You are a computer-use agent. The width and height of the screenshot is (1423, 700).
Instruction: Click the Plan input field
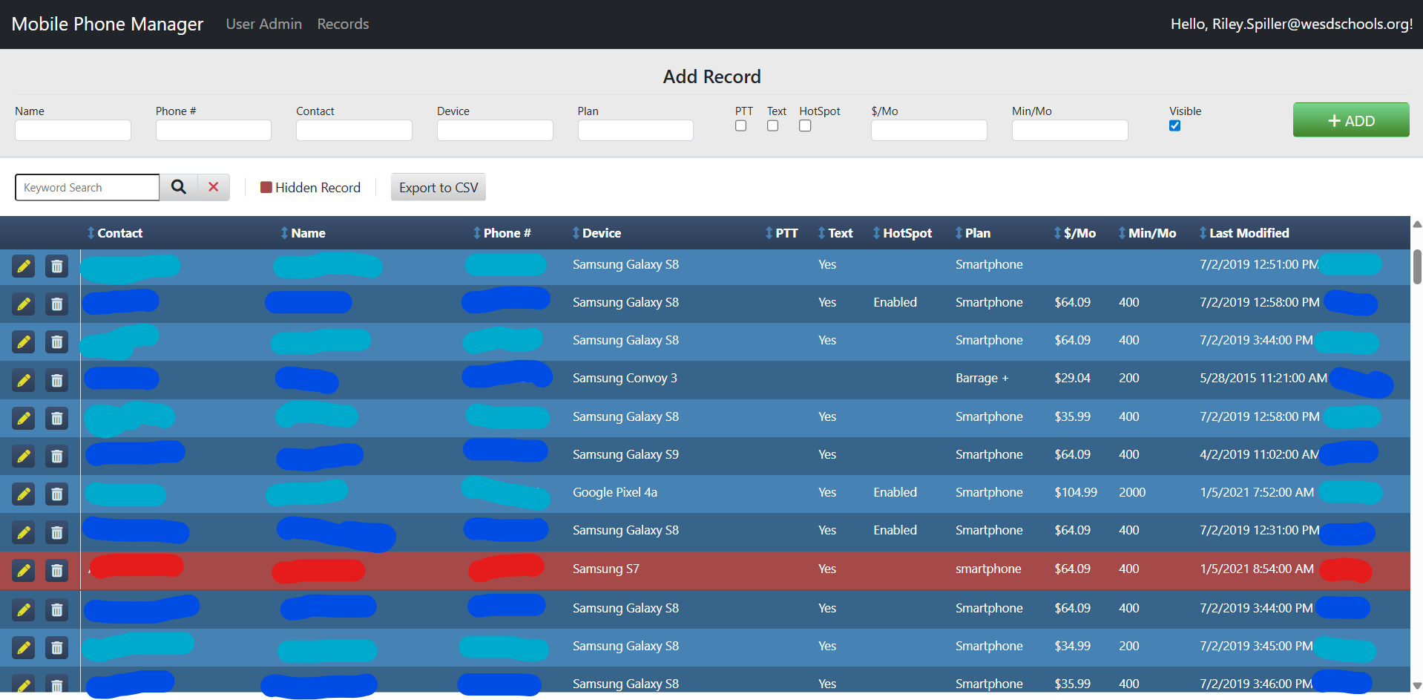[x=636, y=130]
